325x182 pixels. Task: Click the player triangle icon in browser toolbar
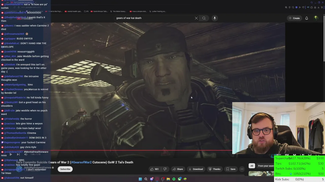[x=300, y=7]
